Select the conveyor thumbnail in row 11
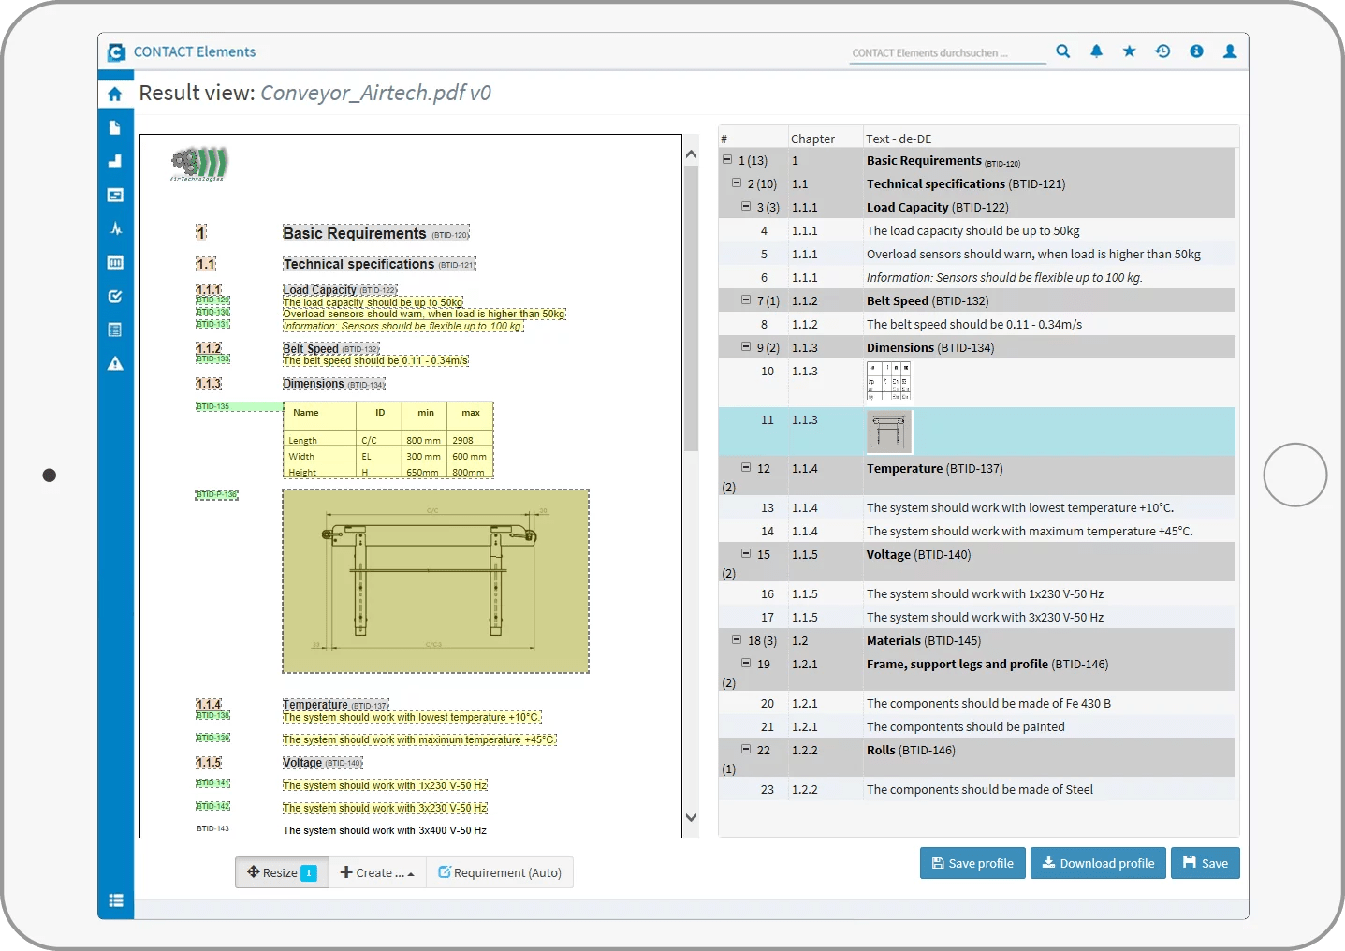 pos(888,432)
